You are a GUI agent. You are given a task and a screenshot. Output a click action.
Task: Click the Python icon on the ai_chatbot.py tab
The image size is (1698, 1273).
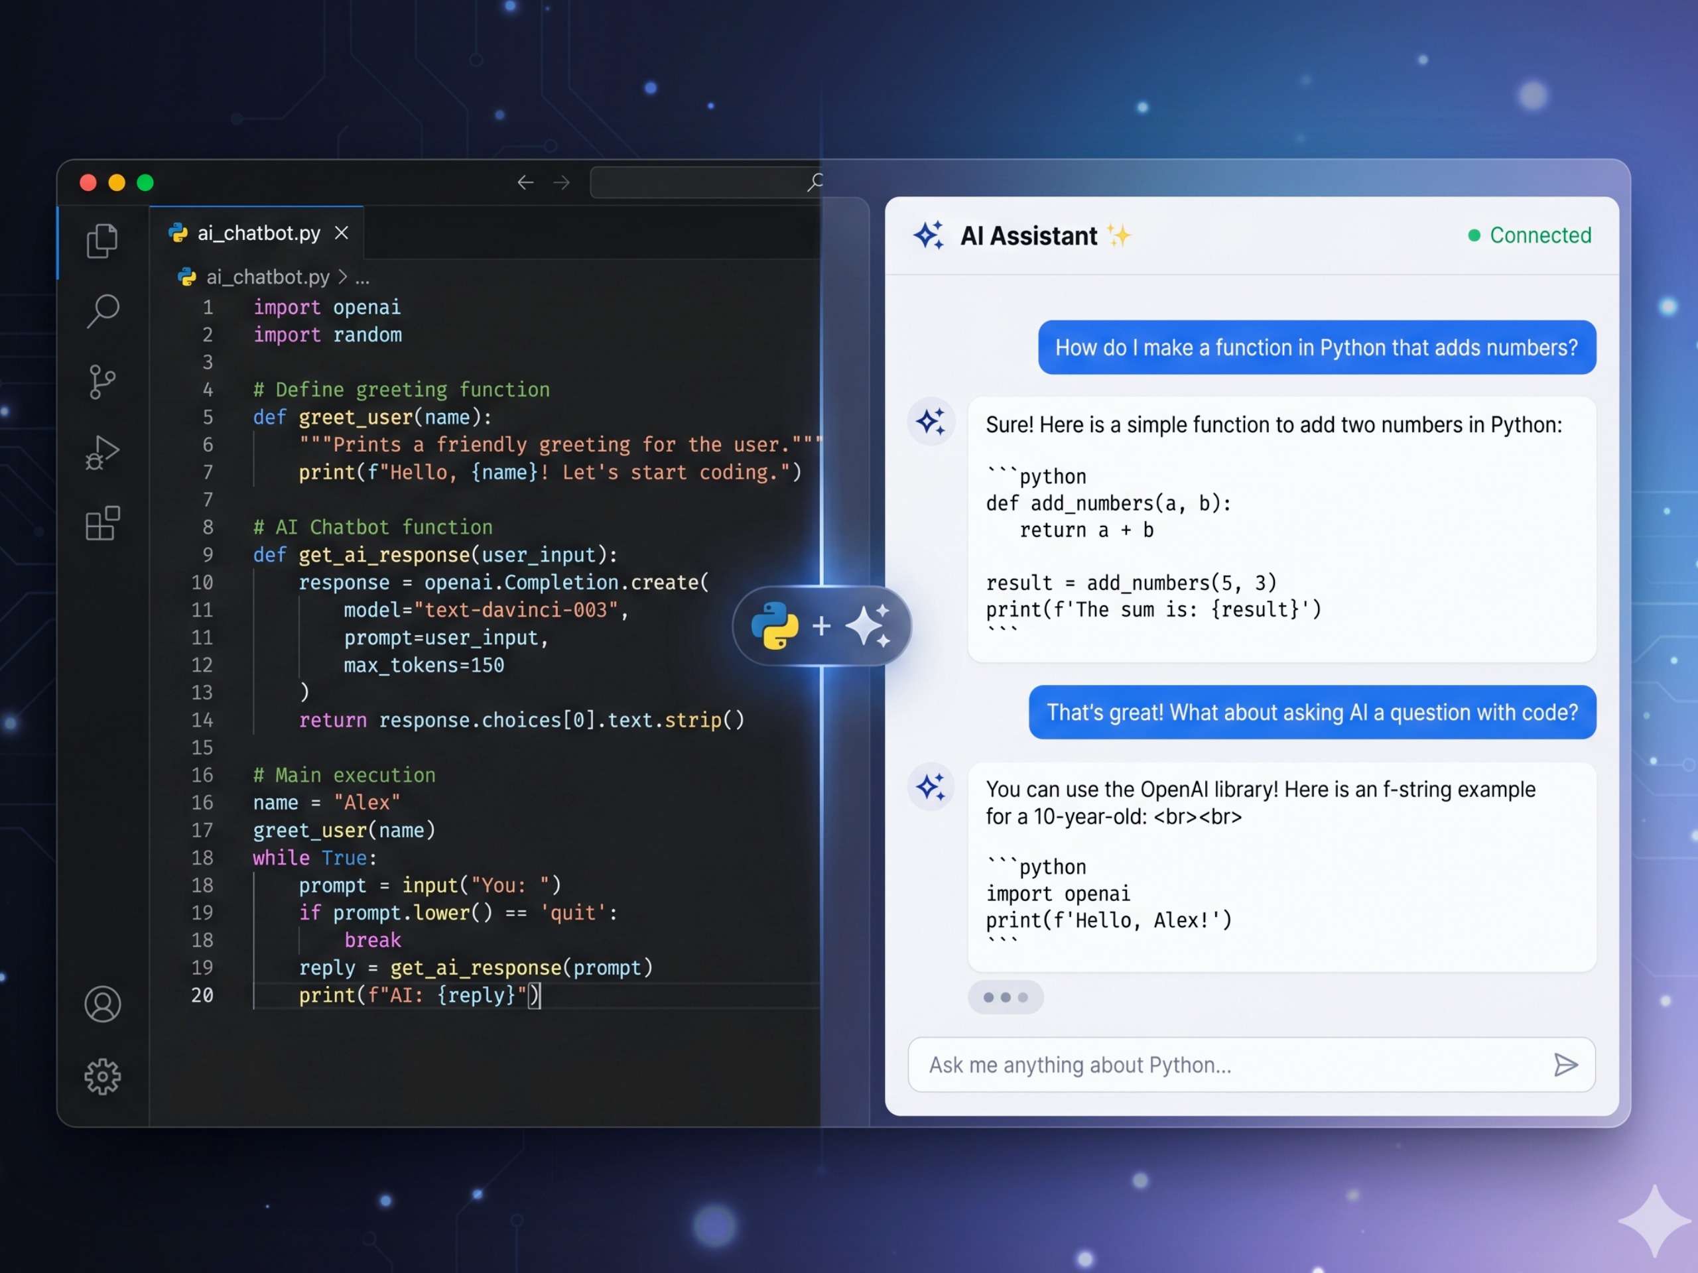click(178, 233)
